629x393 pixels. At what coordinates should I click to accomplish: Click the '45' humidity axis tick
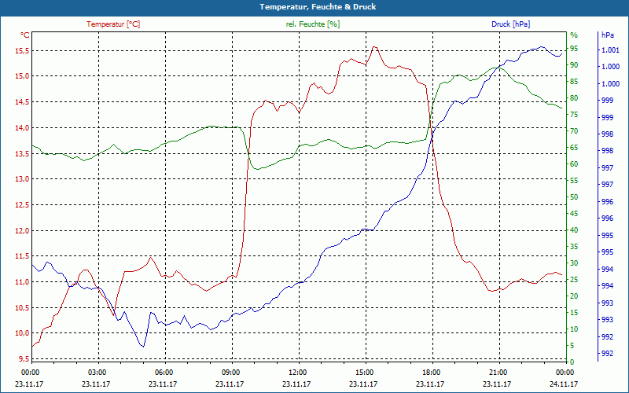click(x=574, y=213)
